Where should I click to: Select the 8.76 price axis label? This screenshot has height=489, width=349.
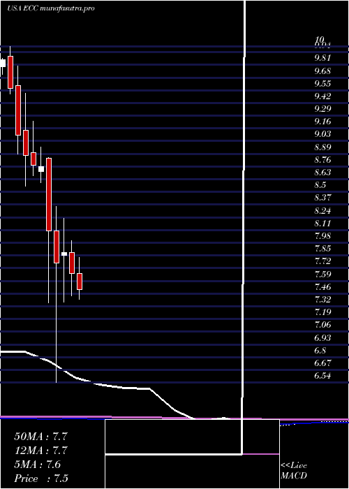coord(322,160)
